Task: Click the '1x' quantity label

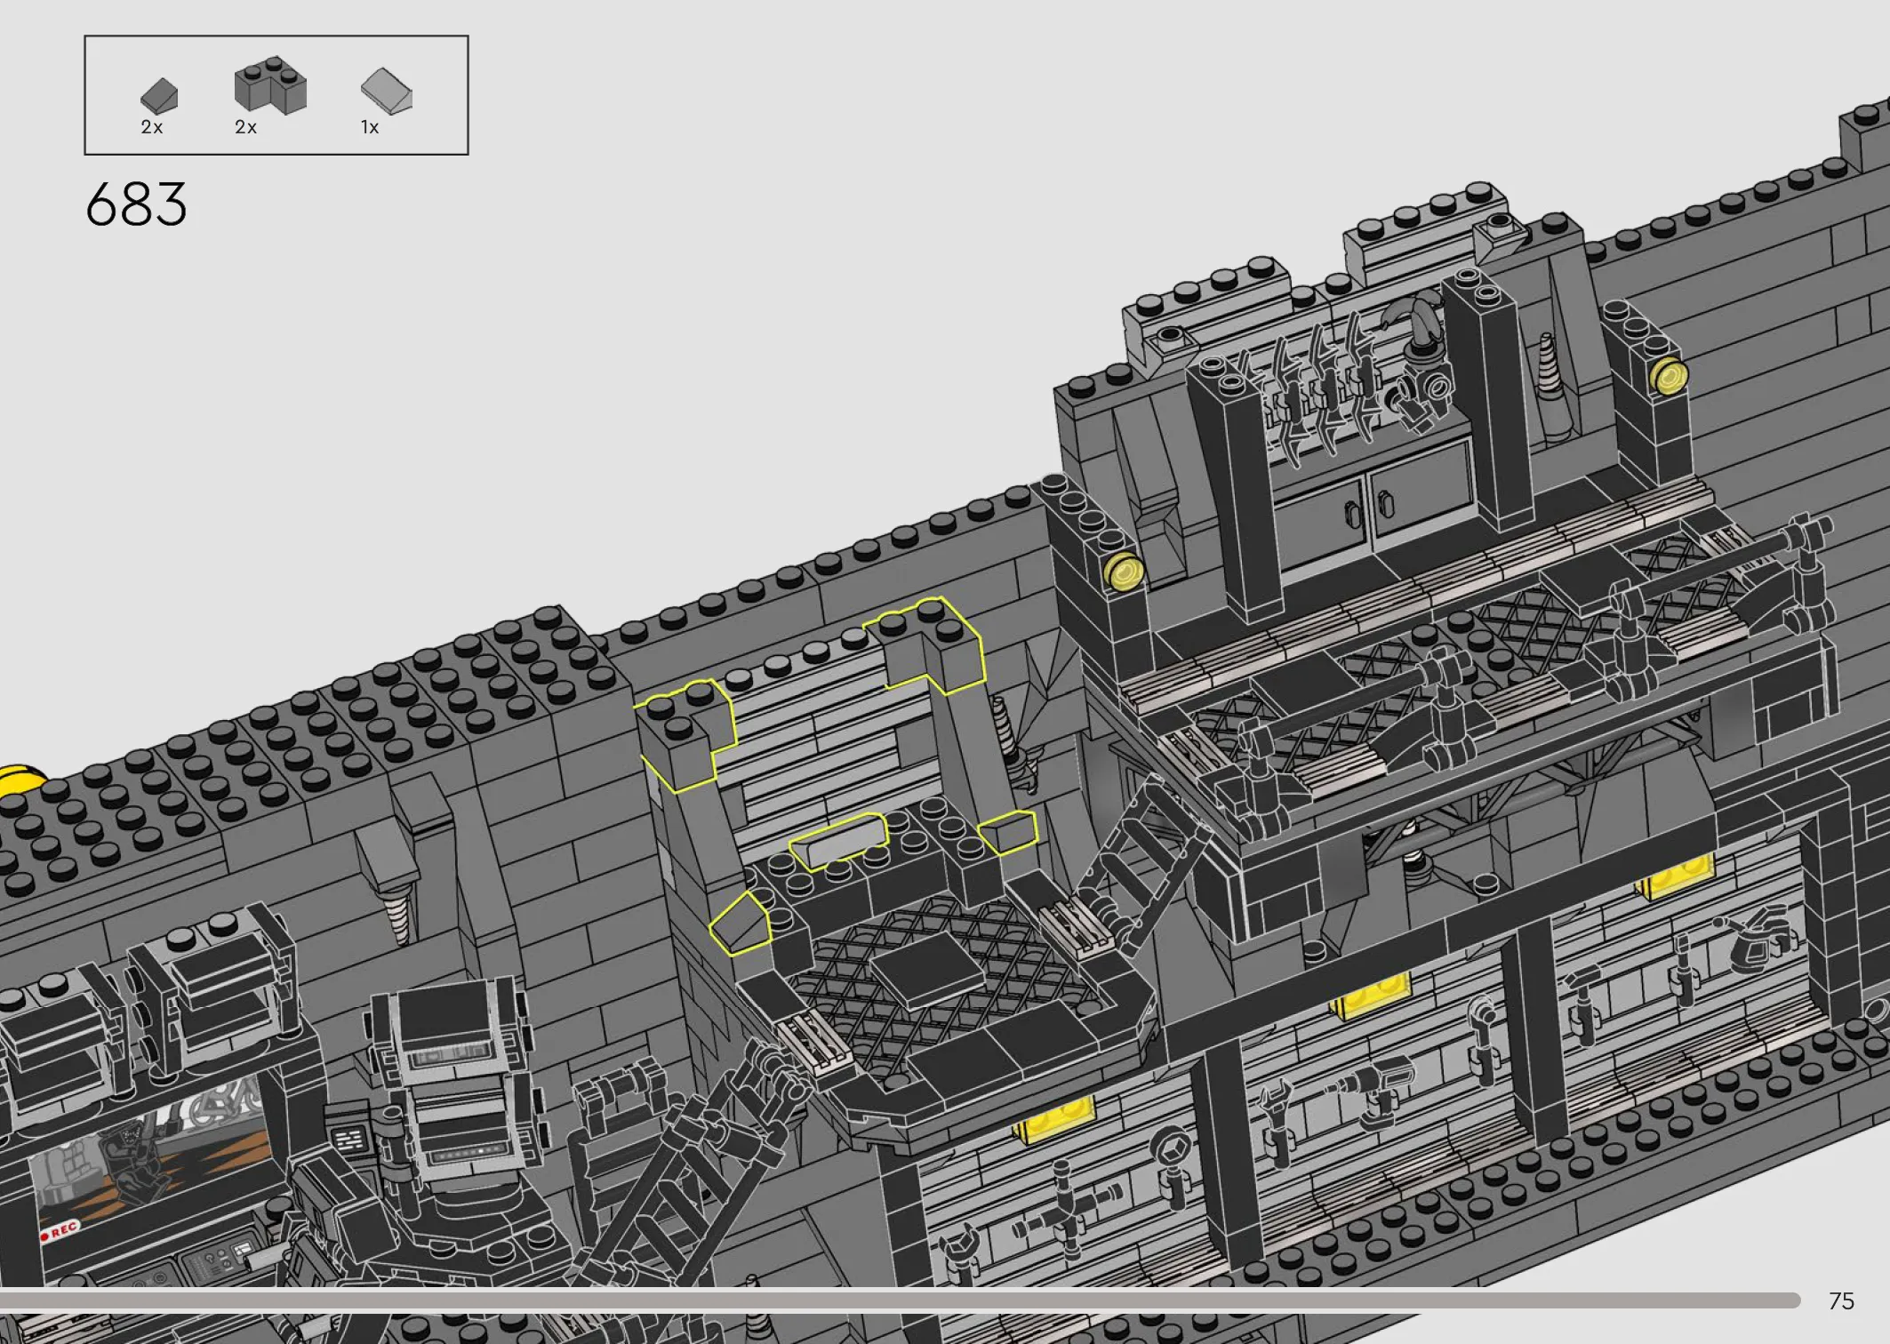Action: tap(370, 127)
